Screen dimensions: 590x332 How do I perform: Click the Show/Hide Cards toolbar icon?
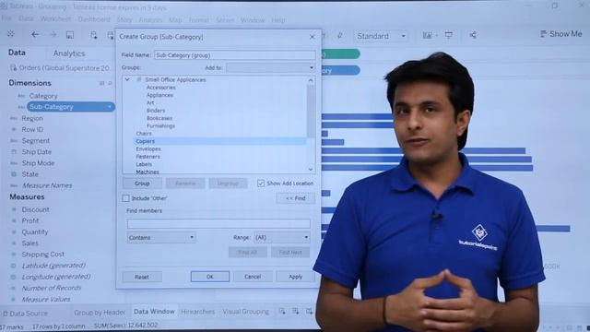pyautogui.click(x=427, y=35)
